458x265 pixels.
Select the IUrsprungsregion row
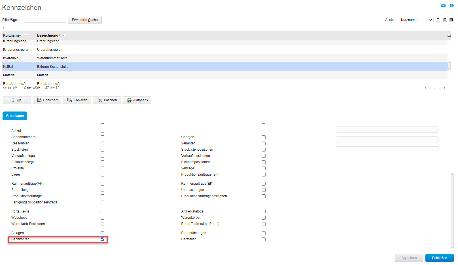[225, 50]
